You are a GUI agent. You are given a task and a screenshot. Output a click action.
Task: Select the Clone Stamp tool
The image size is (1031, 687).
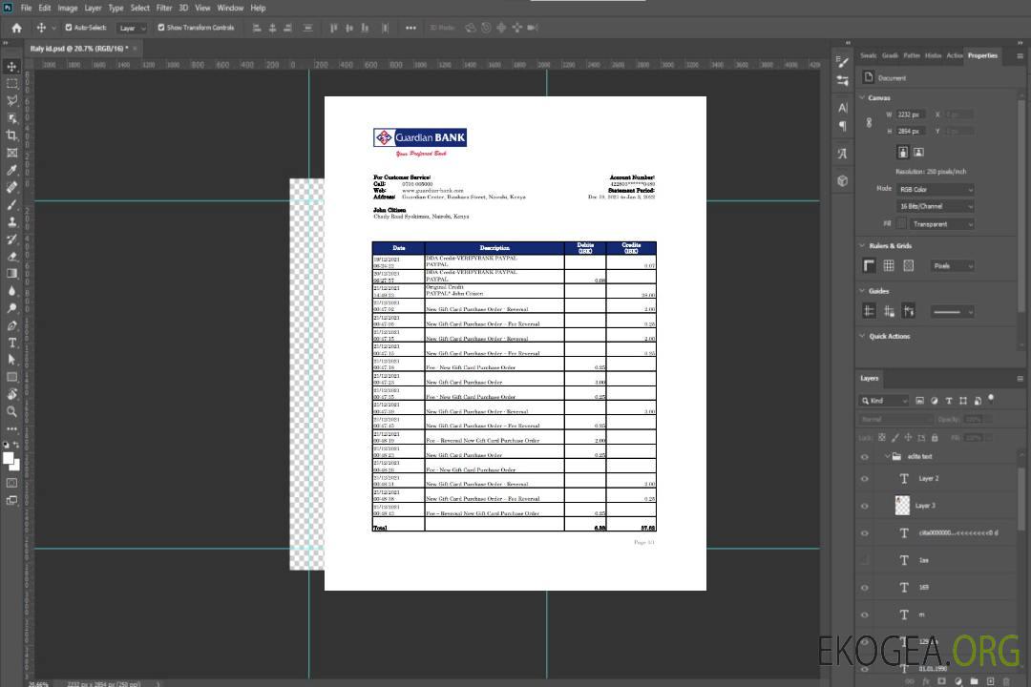click(11, 222)
